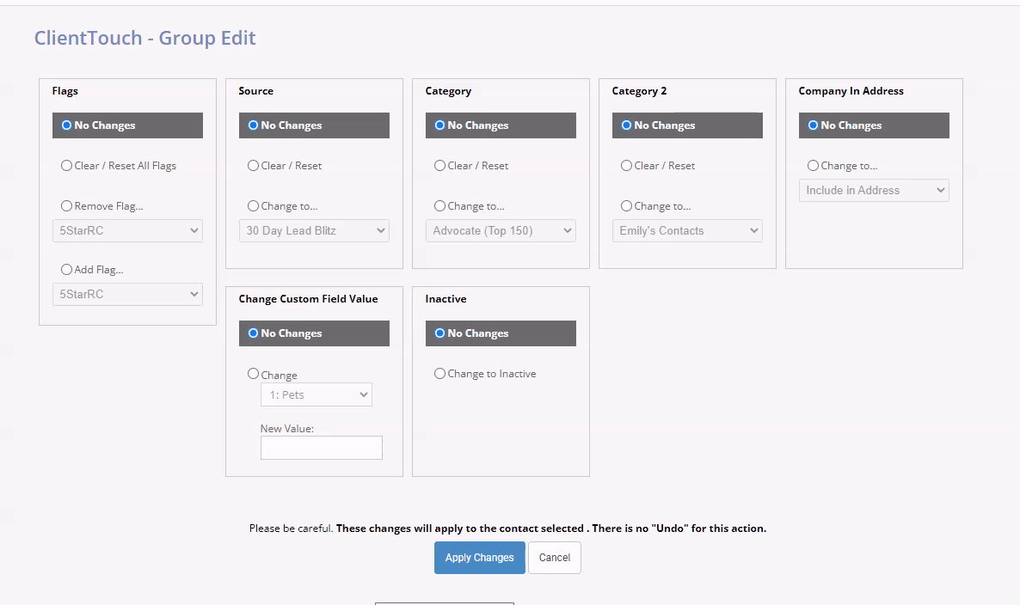Select No Changes radio in Source
This screenshot has height=605, width=1020.
pos(253,125)
